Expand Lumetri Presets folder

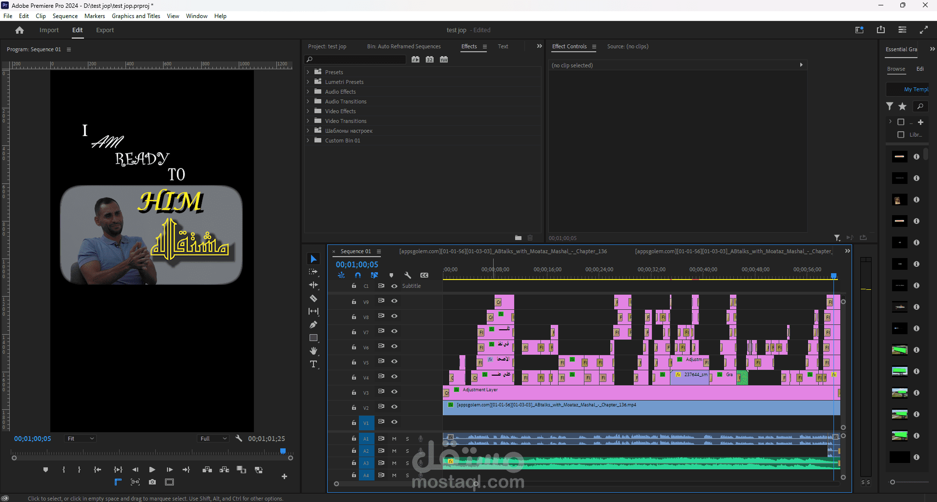308,81
